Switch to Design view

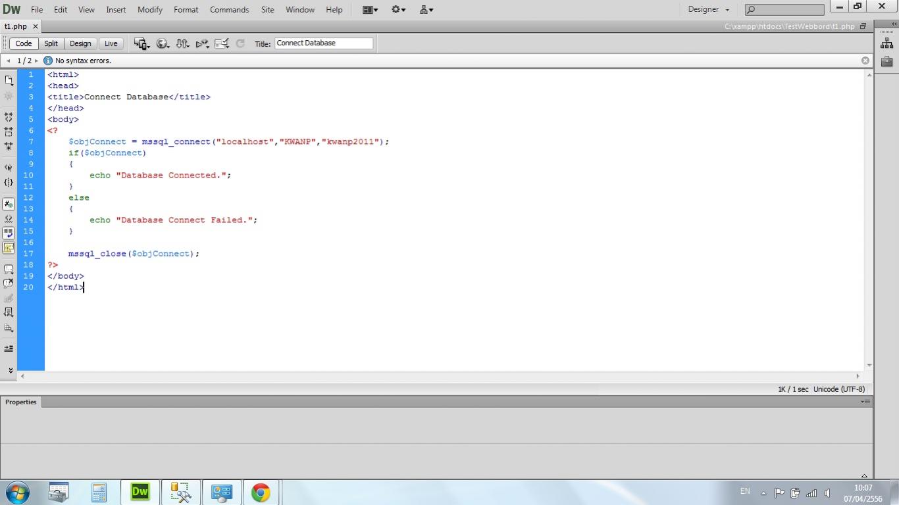pyautogui.click(x=80, y=43)
